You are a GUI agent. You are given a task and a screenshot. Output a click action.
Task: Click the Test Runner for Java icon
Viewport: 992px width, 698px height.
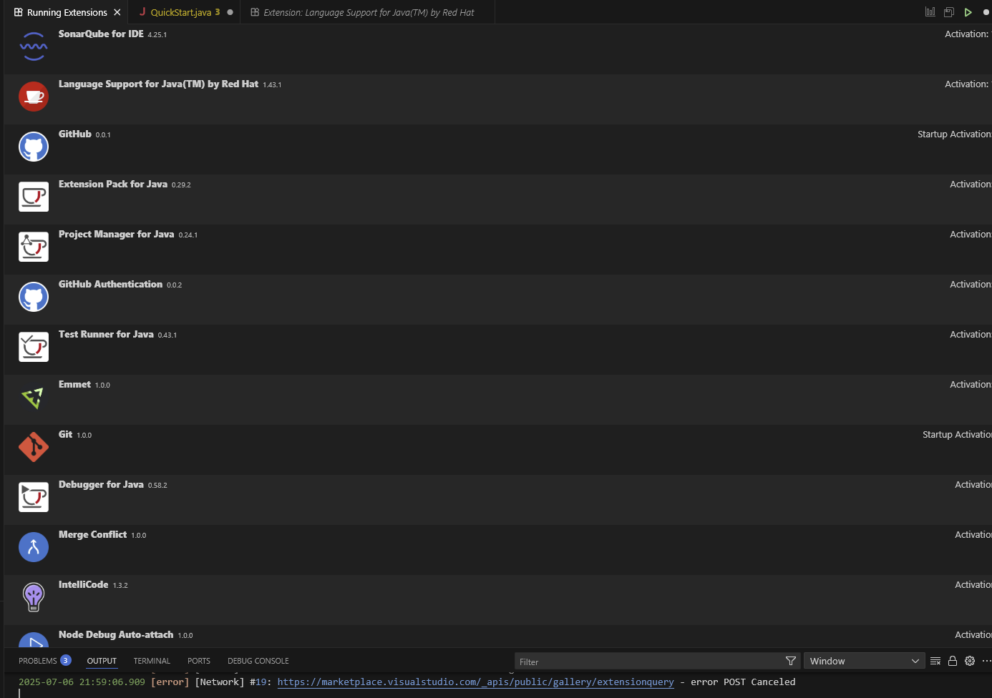[34, 347]
